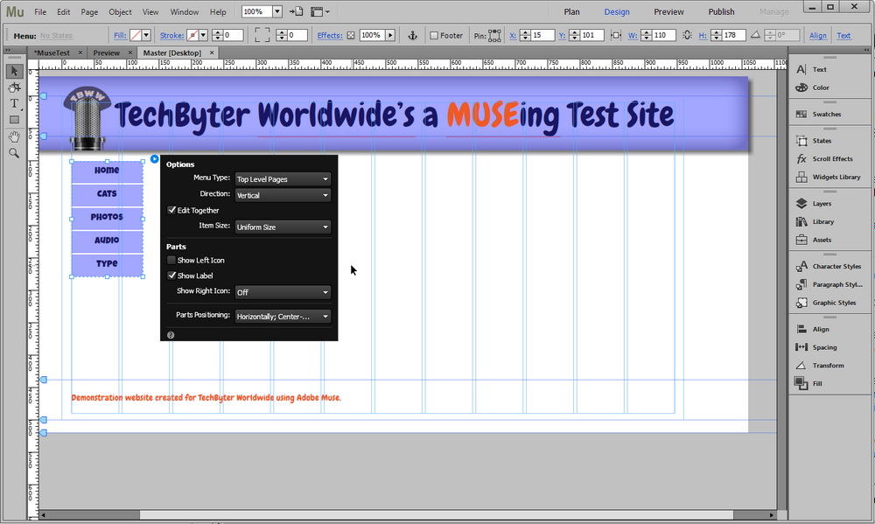Select the HOME menu item on canvas
This screenshot has width=875, height=524.
click(107, 171)
